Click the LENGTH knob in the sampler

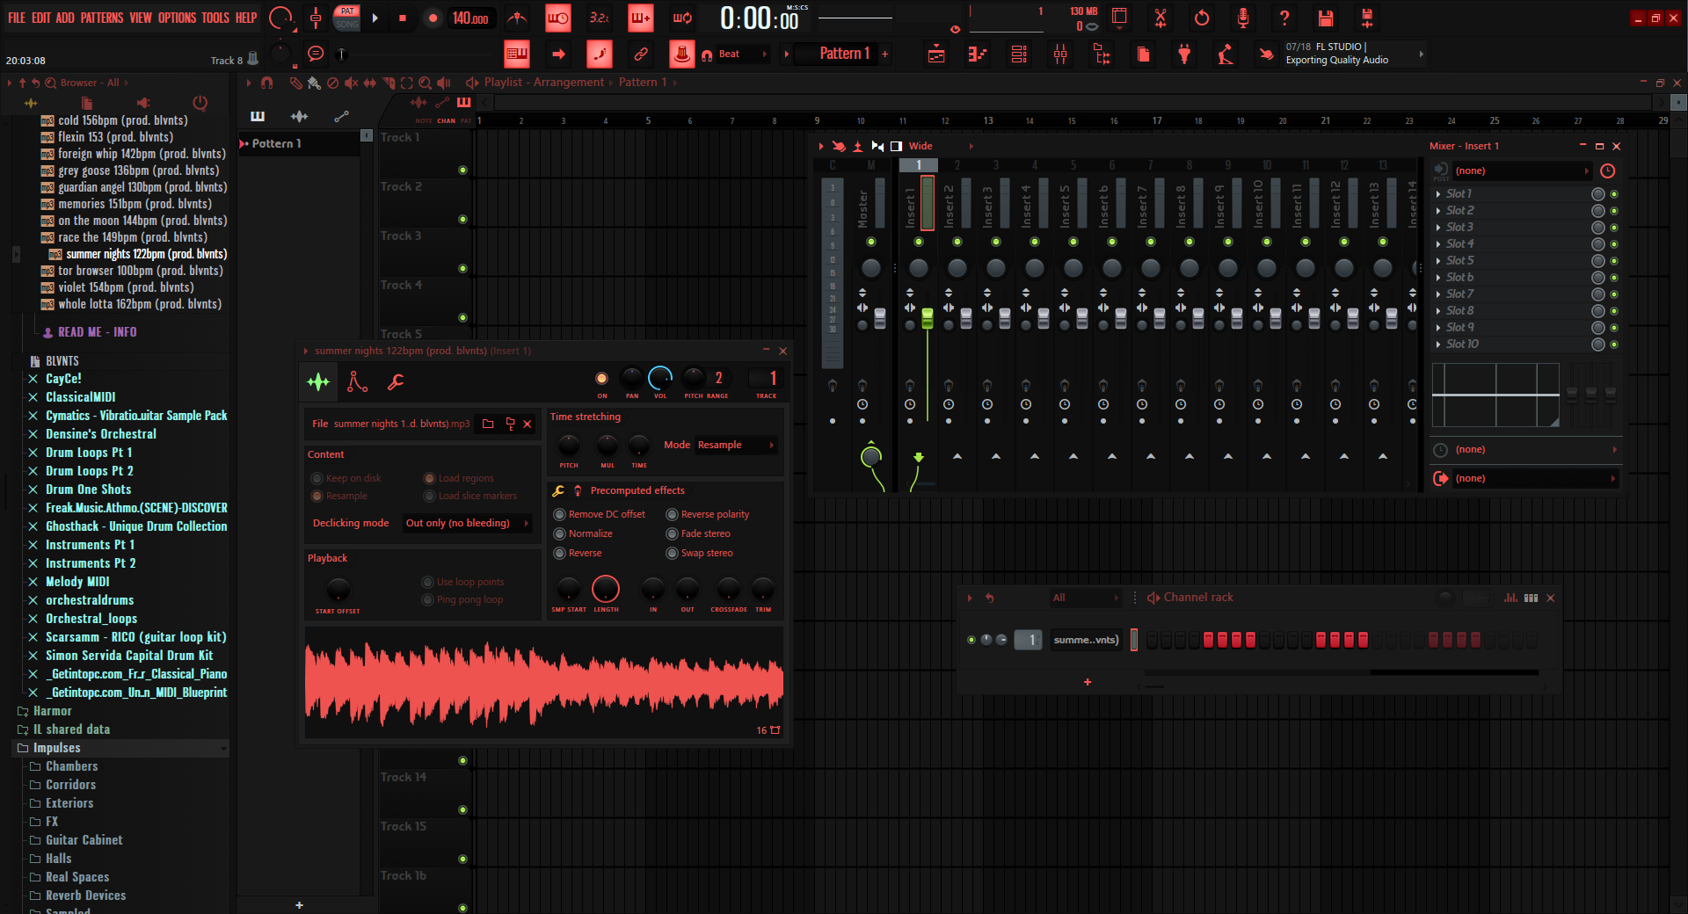pyautogui.click(x=606, y=588)
